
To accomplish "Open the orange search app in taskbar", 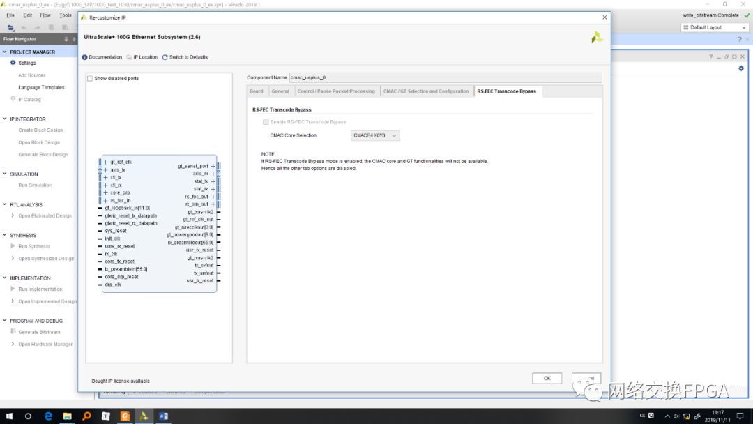I will [86, 416].
